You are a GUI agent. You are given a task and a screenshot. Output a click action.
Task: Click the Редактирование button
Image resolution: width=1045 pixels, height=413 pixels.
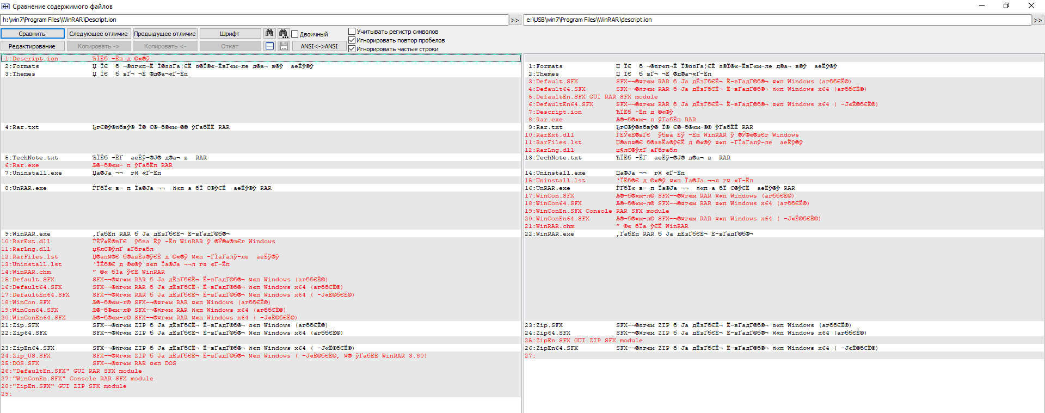tap(32, 46)
